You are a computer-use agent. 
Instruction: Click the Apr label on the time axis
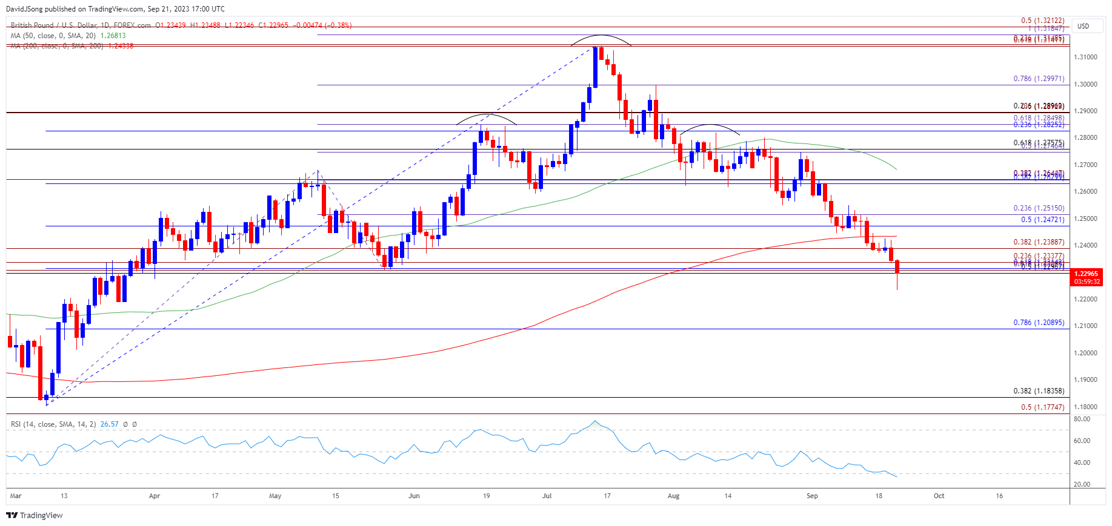coord(155,496)
